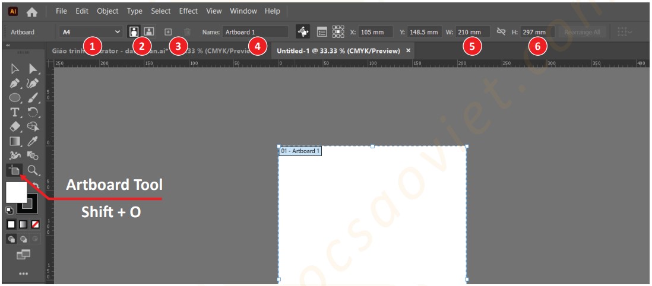The width and height of the screenshot is (652, 286).
Task: Set artboard to Portrait orientation
Action: [134, 32]
